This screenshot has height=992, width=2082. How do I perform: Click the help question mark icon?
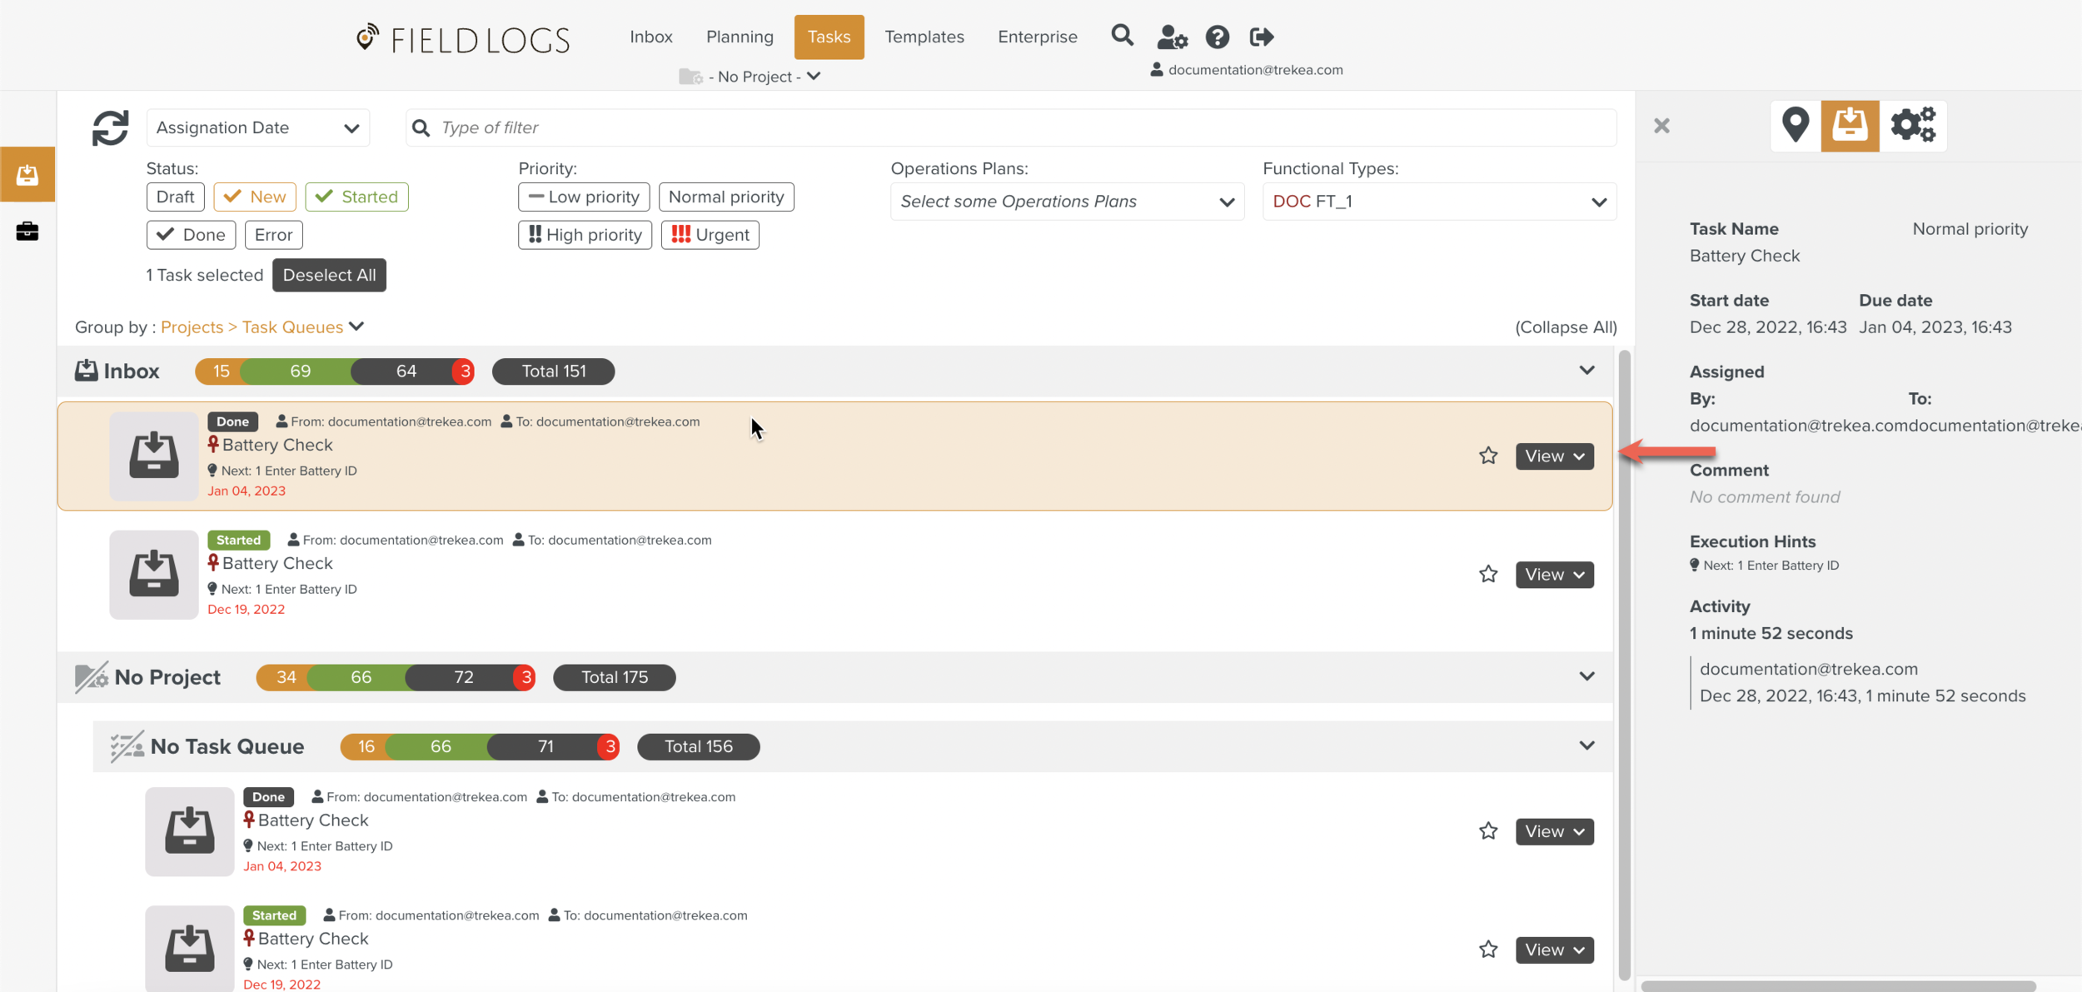[x=1217, y=37]
